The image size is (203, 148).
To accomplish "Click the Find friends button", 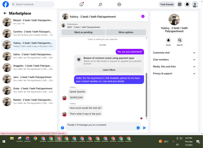I will pyautogui.click(x=167, y=4).
